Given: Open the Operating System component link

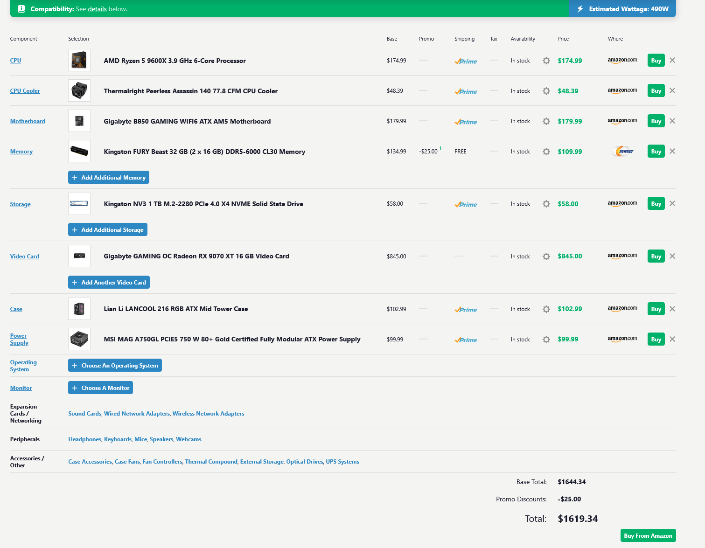Looking at the screenshot, I should click(x=23, y=366).
